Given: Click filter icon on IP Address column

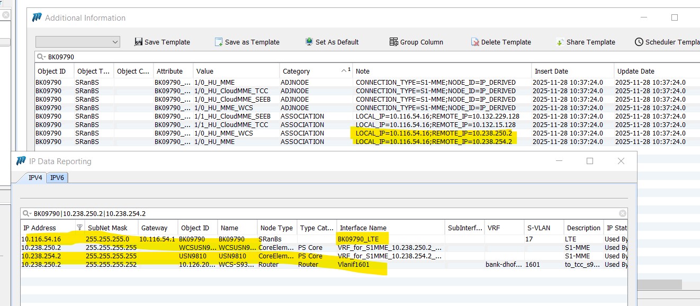Looking at the screenshot, I should tap(79, 228).
